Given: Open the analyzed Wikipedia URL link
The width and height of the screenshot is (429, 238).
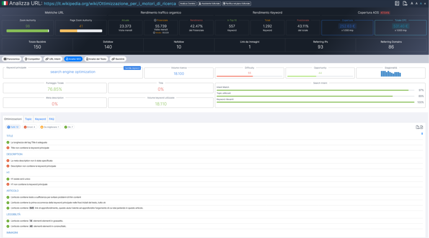Looking at the screenshot, I should [110, 3].
